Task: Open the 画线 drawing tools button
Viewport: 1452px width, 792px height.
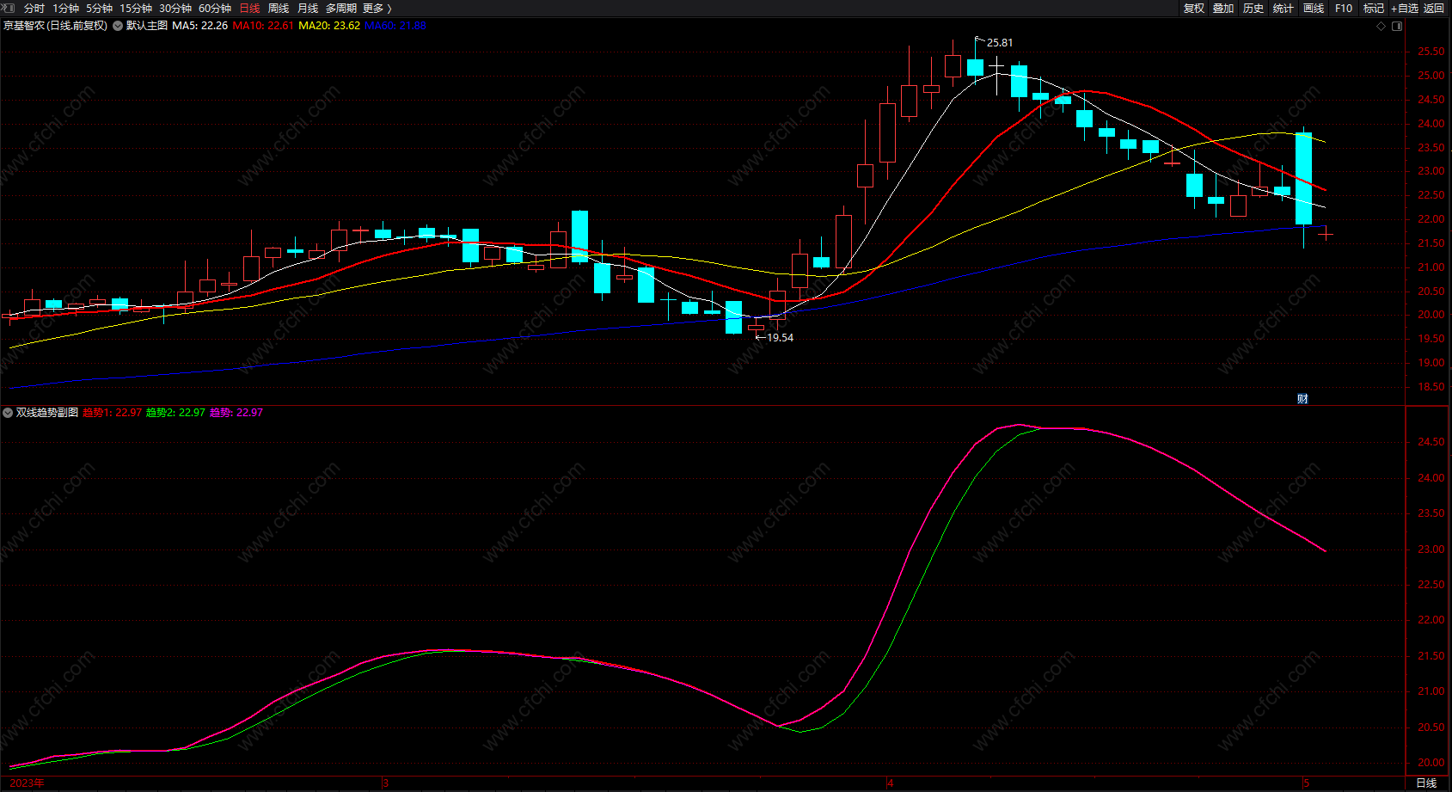Action: coord(1314,9)
